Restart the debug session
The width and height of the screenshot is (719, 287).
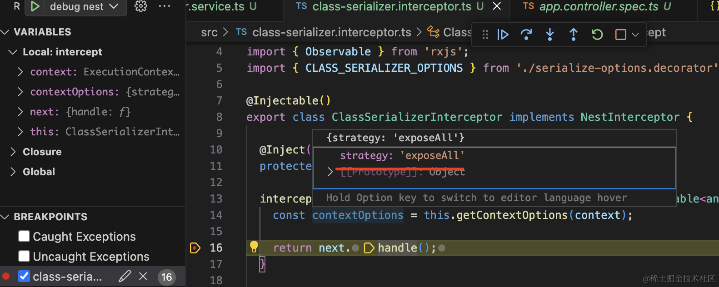point(597,35)
